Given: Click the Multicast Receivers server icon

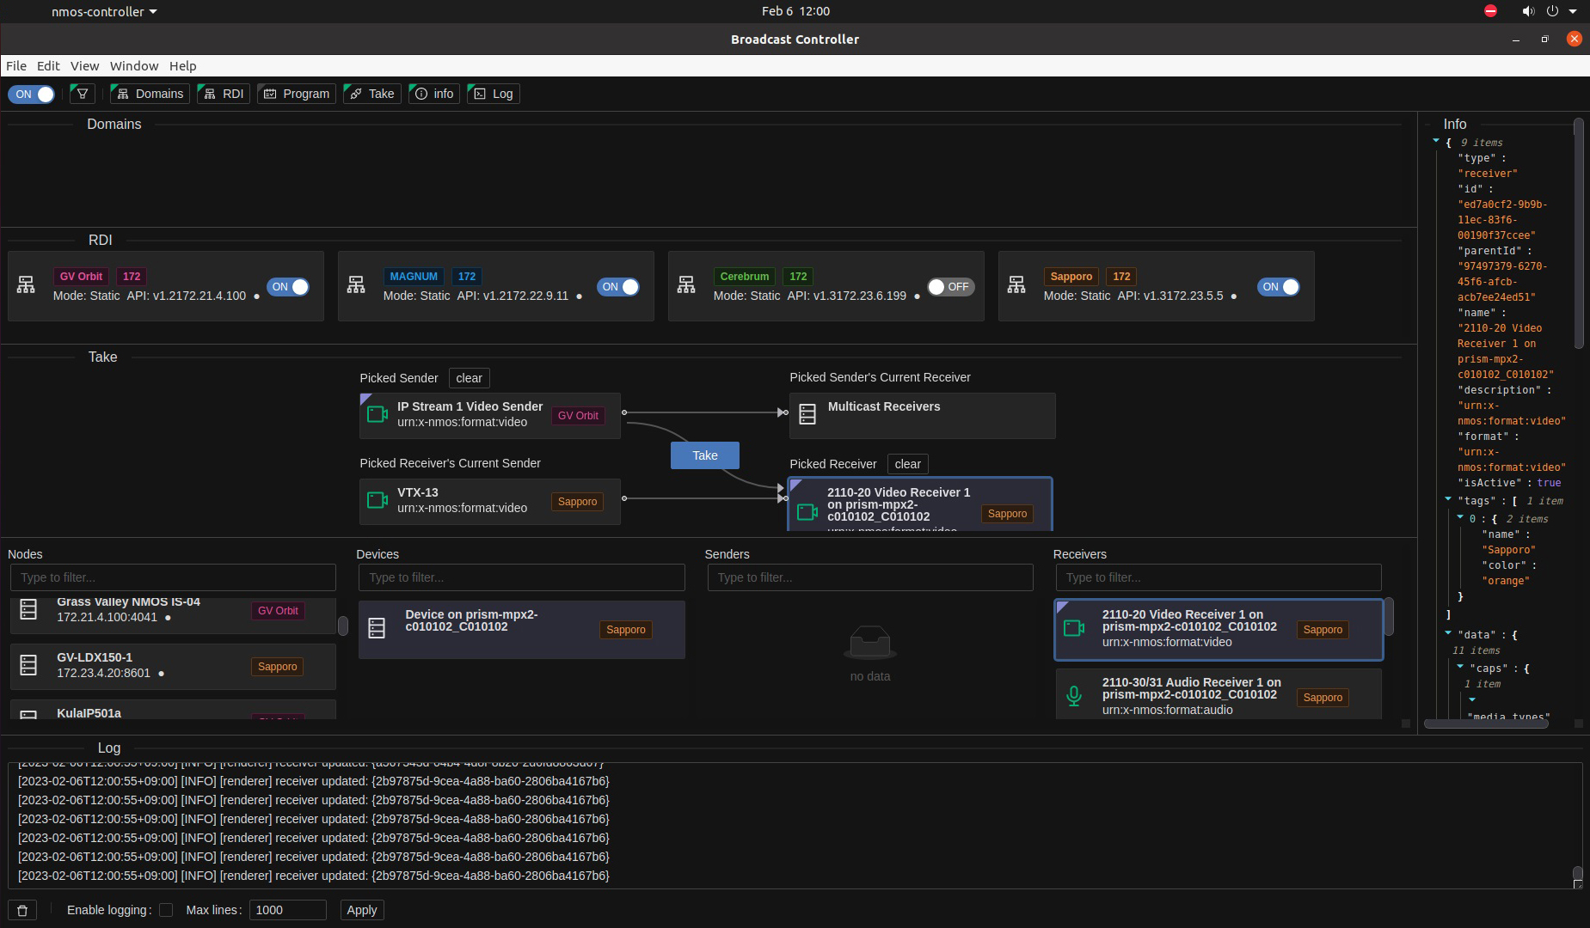Looking at the screenshot, I should point(807,414).
